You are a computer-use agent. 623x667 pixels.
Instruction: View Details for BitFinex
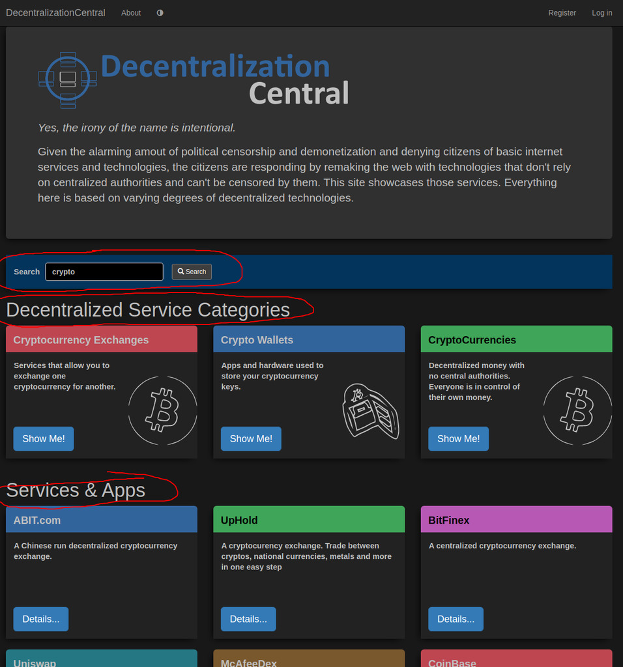[x=456, y=619]
